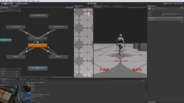The height and width of the screenshot is (103, 184).
Task: Select the orange Idle state node
Action: [38, 45]
